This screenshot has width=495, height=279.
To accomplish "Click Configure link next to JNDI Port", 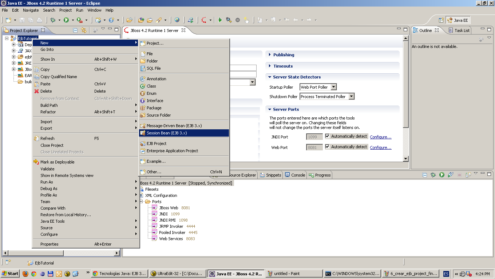I will tap(380, 137).
